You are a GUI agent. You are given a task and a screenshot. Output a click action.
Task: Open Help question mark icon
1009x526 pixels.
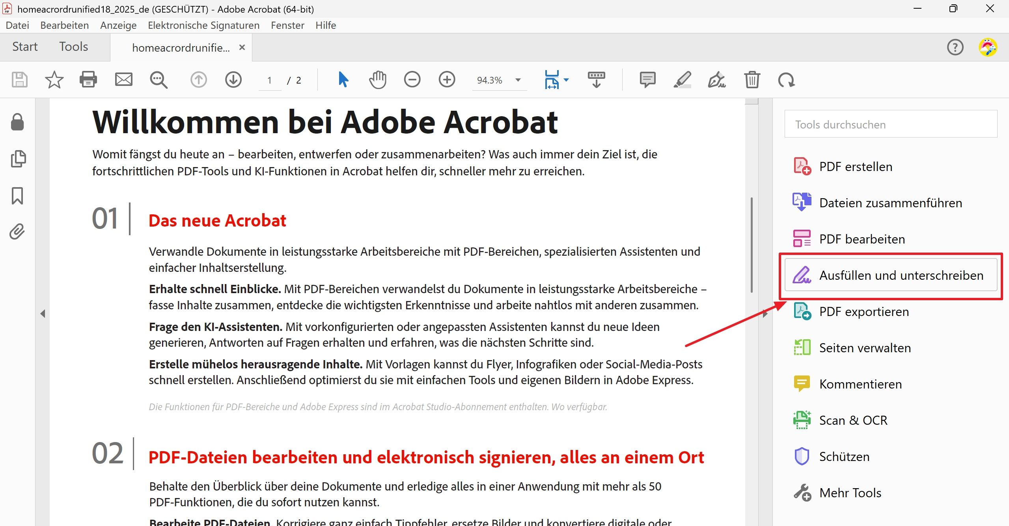coord(955,48)
